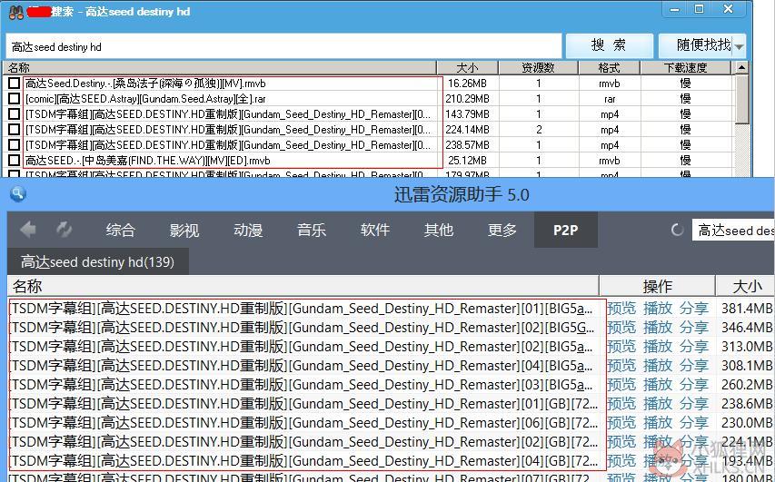Viewport: 775px width, 482px height.
Task: Switch to the 综合 tab
Action: (x=120, y=230)
